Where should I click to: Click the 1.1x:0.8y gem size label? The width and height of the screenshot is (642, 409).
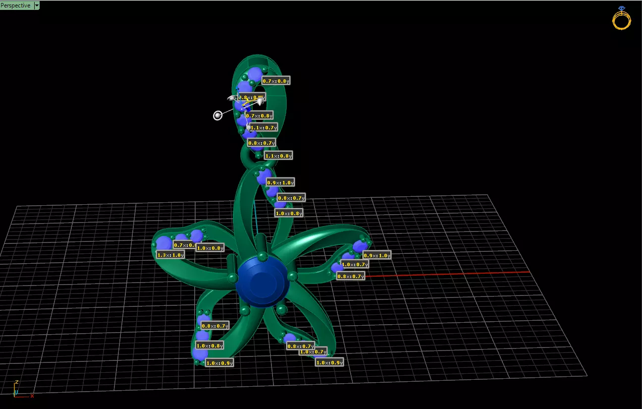pyautogui.click(x=278, y=156)
